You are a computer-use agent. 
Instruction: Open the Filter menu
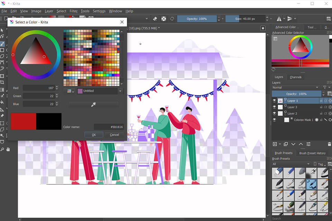(73, 11)
